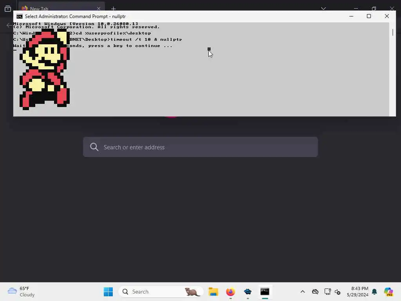This screenshot has height=301, width=401.
Task: Open the Firefox View icon
Action: pos(8,9)
